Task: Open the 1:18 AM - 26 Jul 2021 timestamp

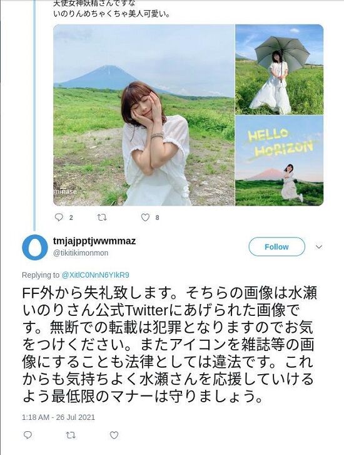Action: pyautogui.click(x=58, y=417)
